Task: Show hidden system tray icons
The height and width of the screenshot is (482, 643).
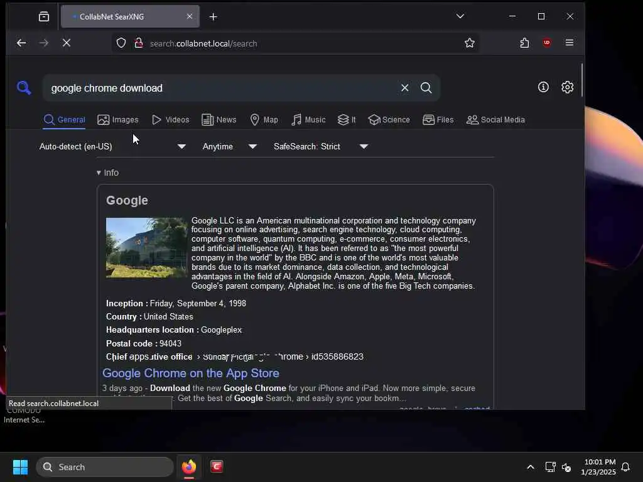Action: (x=530, y=467)
